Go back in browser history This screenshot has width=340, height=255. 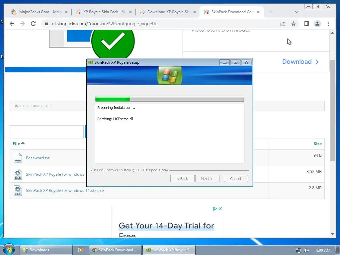[x=12, y=24]
